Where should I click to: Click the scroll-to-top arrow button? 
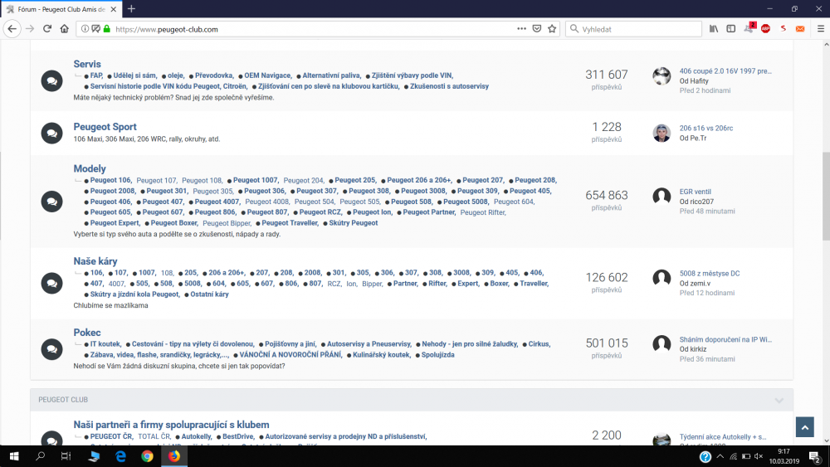[804, 427]
